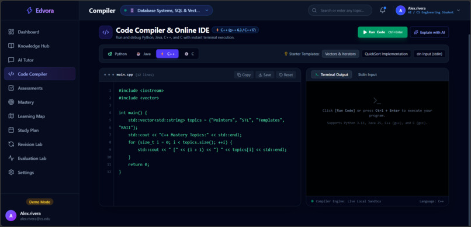Click inside the code editor at return 0;

click(138, 164)
